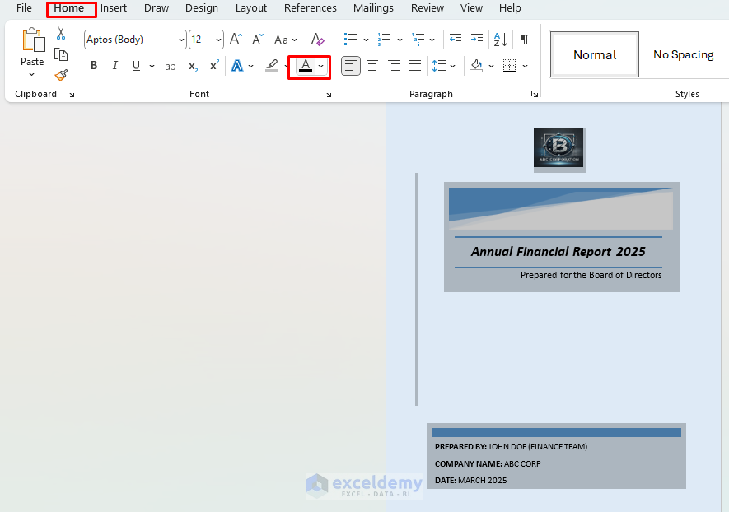Click the Text Effects A icon

click(237, 66)
